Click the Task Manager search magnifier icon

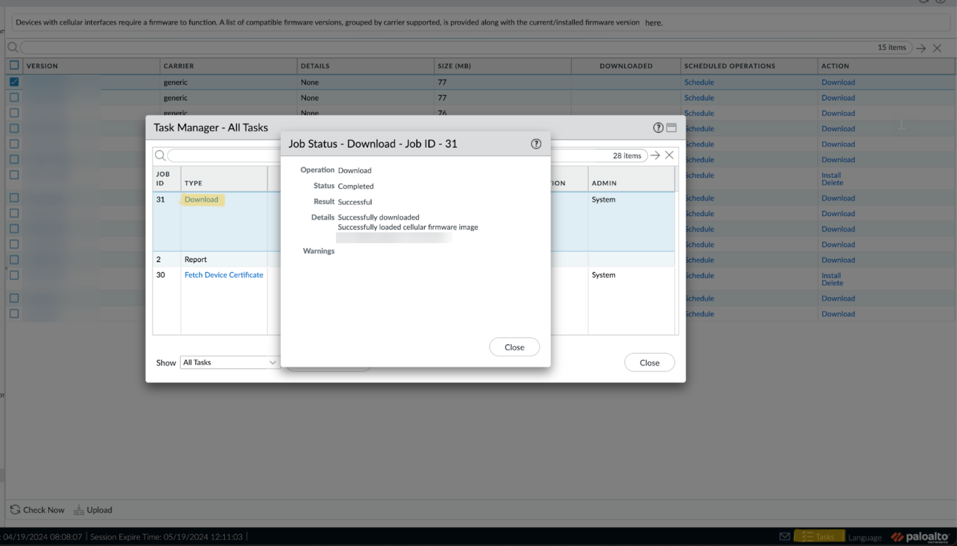160,156
